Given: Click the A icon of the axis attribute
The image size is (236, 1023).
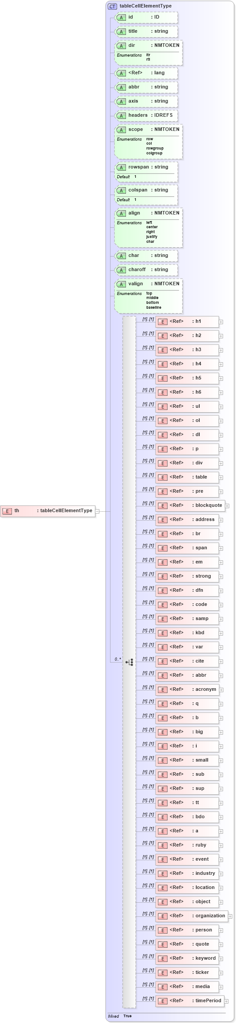Looking at the screenshot, I should click(122, 101).
